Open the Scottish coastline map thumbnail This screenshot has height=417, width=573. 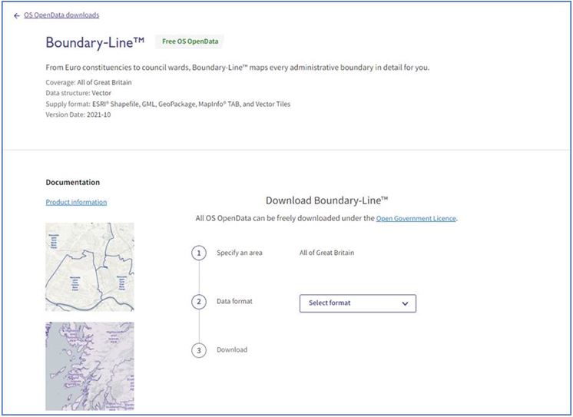pos(90,366)
